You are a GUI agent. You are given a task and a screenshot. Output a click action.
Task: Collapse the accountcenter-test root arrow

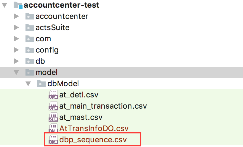point(4,5)
